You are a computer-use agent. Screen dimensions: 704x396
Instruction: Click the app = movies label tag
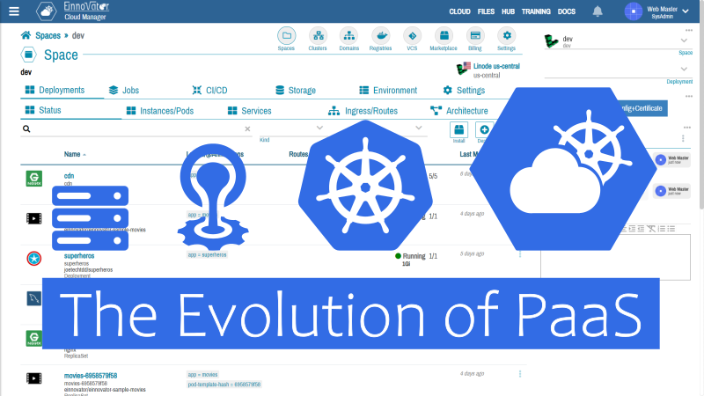(202, 375)
